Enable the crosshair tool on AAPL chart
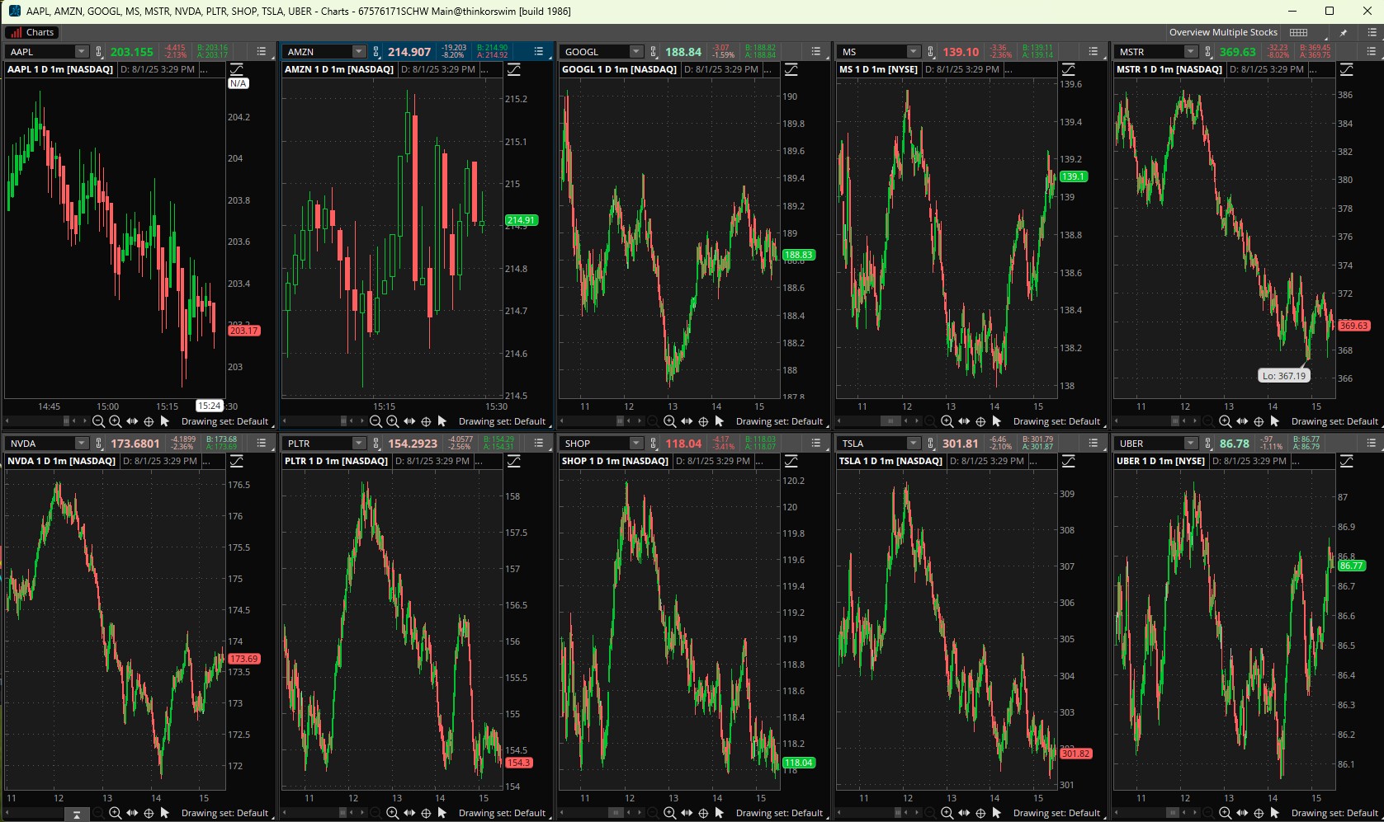The width and height of the screenshot is (1384, 822). (149, 421)
